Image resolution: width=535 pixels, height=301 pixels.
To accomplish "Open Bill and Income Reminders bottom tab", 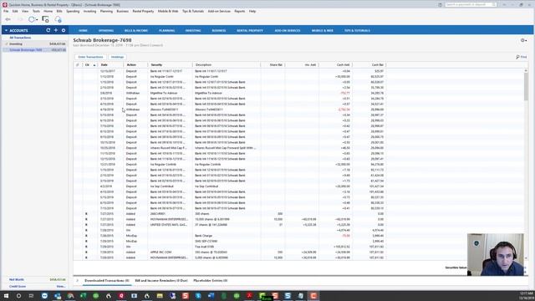I will (161, 281).
